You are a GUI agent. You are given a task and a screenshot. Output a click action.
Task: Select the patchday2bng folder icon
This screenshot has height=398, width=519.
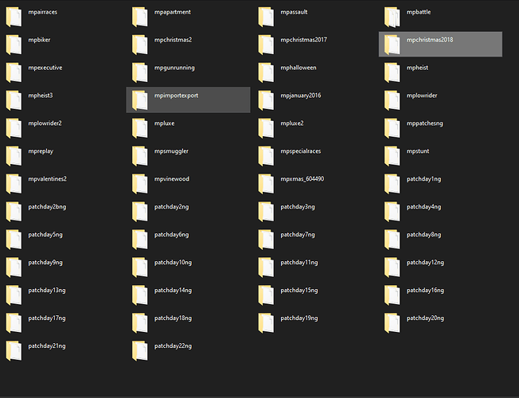click(x=14, y=211)
